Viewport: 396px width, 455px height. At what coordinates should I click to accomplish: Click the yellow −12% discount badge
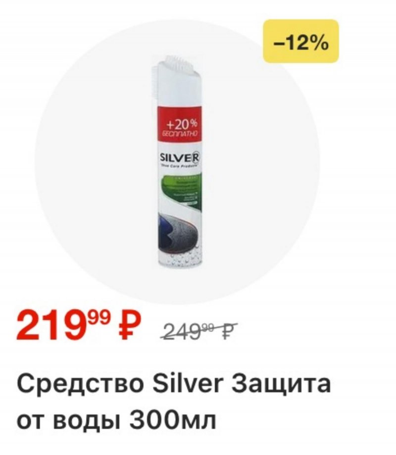[301, 41]
